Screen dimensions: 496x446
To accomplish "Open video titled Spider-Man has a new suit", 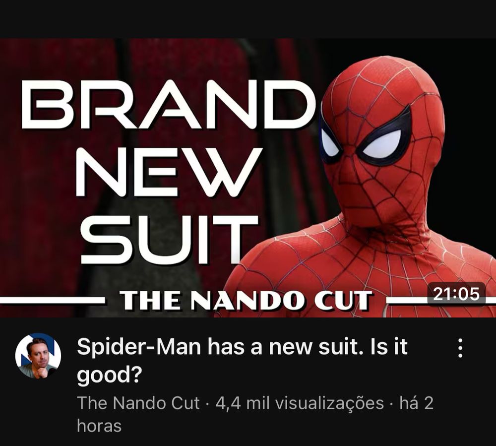I will (x=242, y=361).
